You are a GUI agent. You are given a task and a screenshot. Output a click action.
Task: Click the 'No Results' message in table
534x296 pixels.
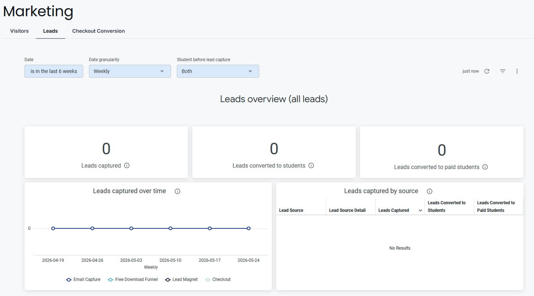pyautogui.click(x=400, y=248)
